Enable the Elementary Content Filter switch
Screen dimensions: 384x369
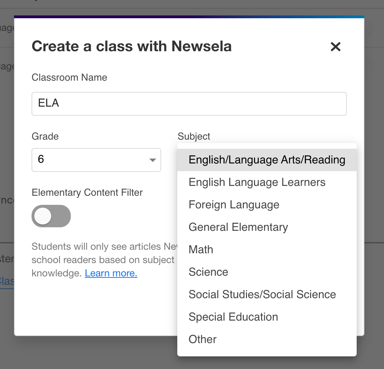51,216
